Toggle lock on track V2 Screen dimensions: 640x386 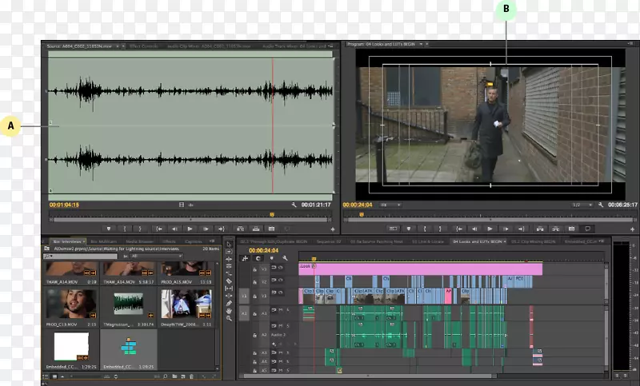(x=254, y=281)
